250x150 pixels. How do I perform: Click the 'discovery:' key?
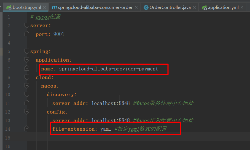[x=62, y=94]
